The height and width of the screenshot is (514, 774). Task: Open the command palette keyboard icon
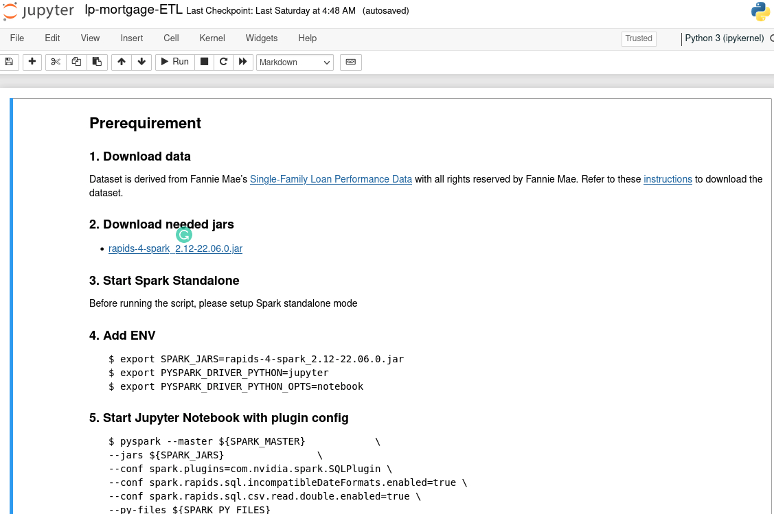click(x=350, y=62)
